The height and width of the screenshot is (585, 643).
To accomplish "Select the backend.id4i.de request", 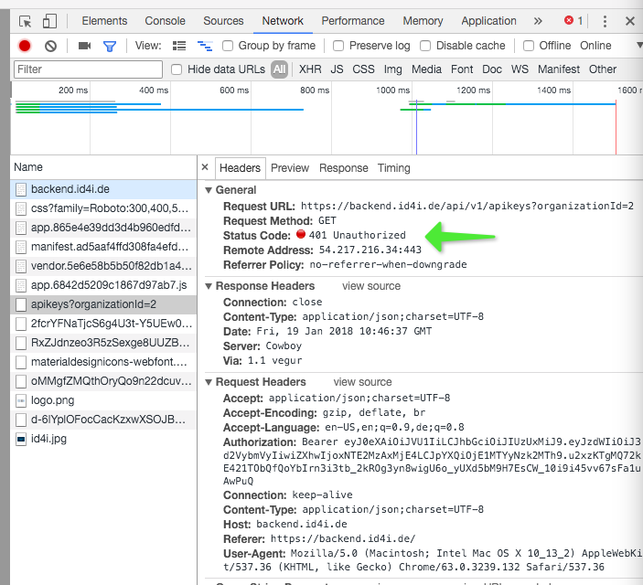I will click(103, 189).
